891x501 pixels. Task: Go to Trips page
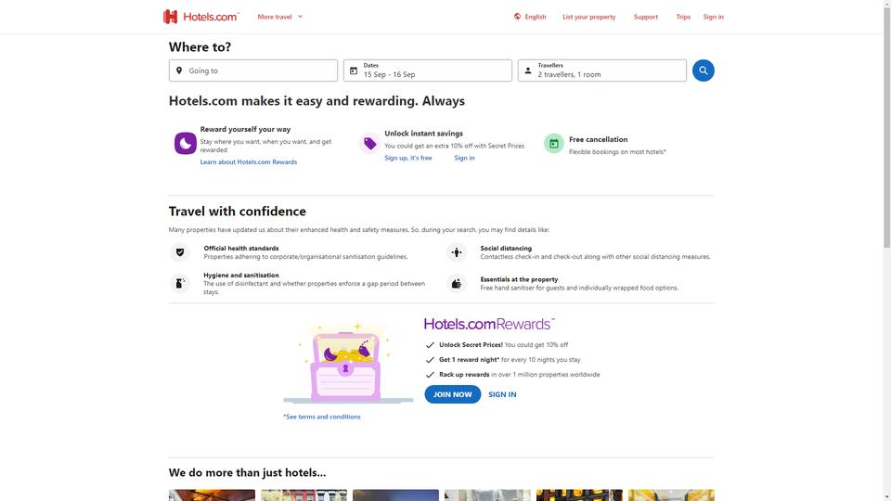click(x=683, y=17)
